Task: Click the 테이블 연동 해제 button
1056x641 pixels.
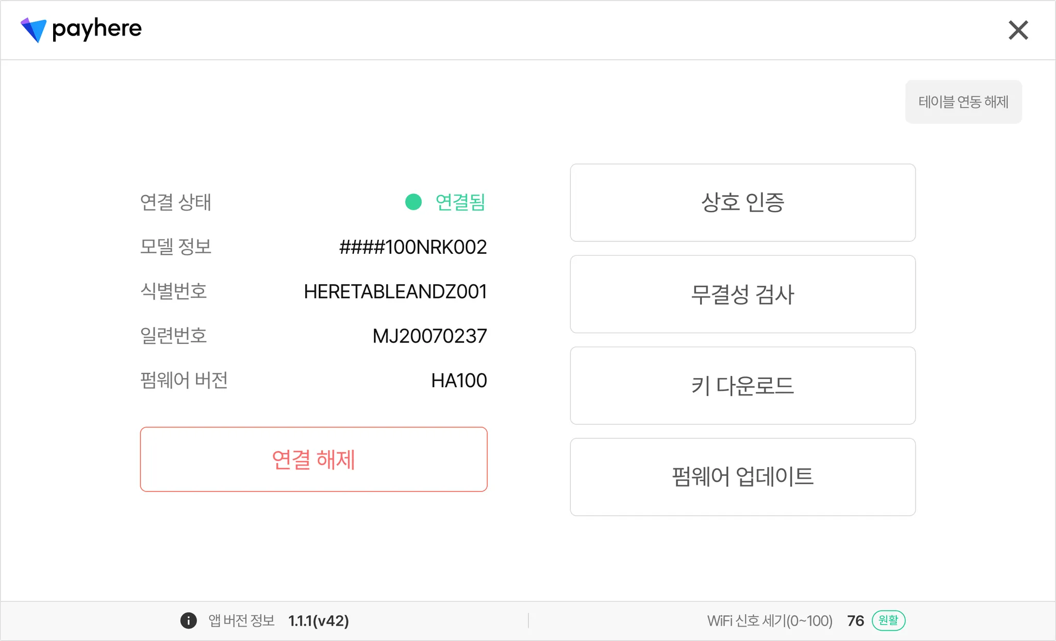Action: 963,102
